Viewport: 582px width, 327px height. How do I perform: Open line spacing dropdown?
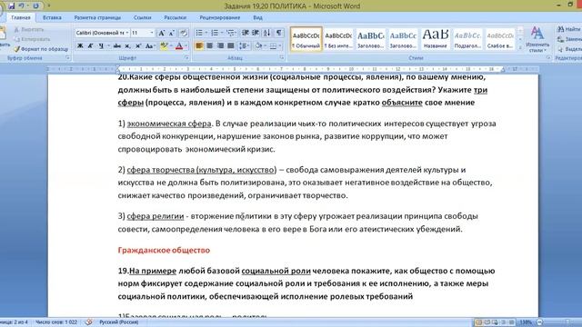pyautogui.click(x=244, y=46)
